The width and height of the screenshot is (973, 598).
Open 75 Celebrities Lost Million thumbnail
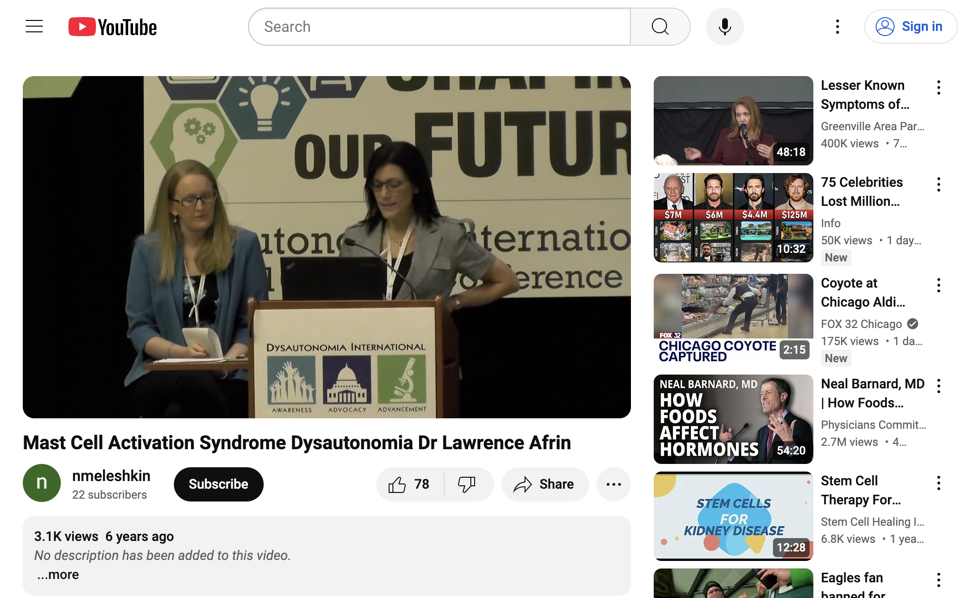[733, 218]
